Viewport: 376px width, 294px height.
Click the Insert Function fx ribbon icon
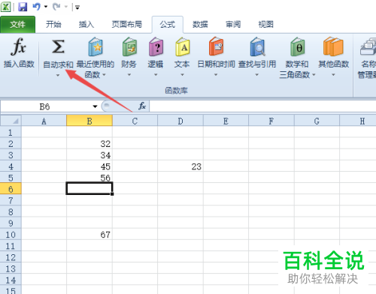pyautogui.click(x=19, y=46)
